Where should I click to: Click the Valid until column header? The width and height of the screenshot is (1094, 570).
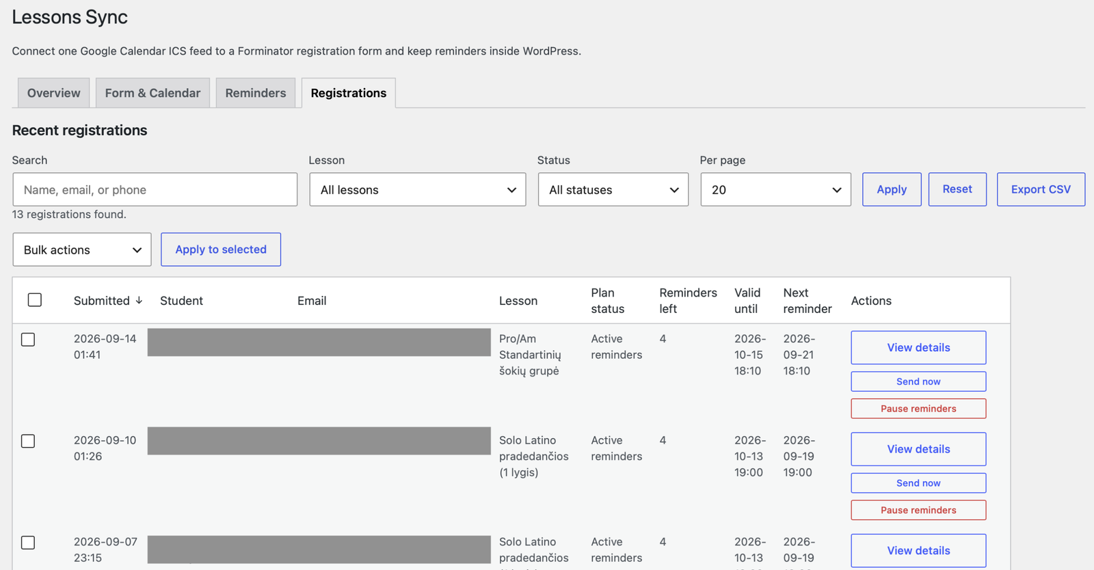[x=747, y=301]
